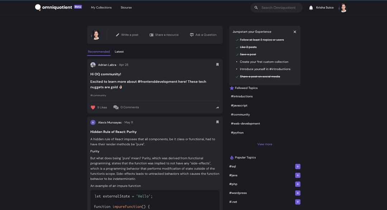
Task: Follow the #java topic with plus button
Action: pyautogui.click(x=298, y=176)
